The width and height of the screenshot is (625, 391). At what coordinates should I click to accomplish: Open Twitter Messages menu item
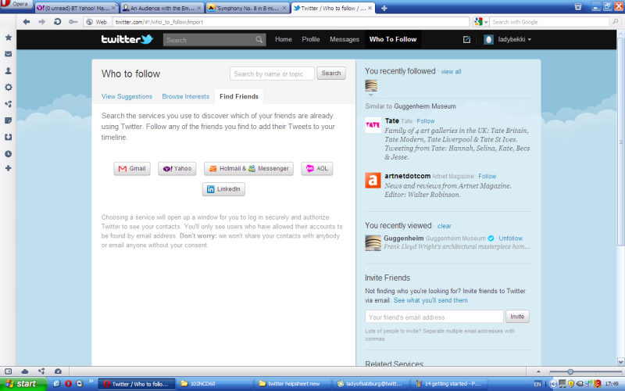tap(345, 40)
